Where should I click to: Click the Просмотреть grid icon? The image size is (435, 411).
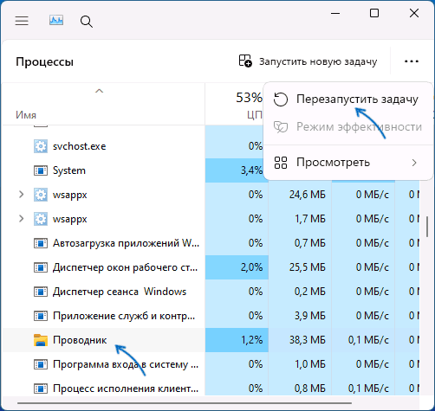[281, 163]
